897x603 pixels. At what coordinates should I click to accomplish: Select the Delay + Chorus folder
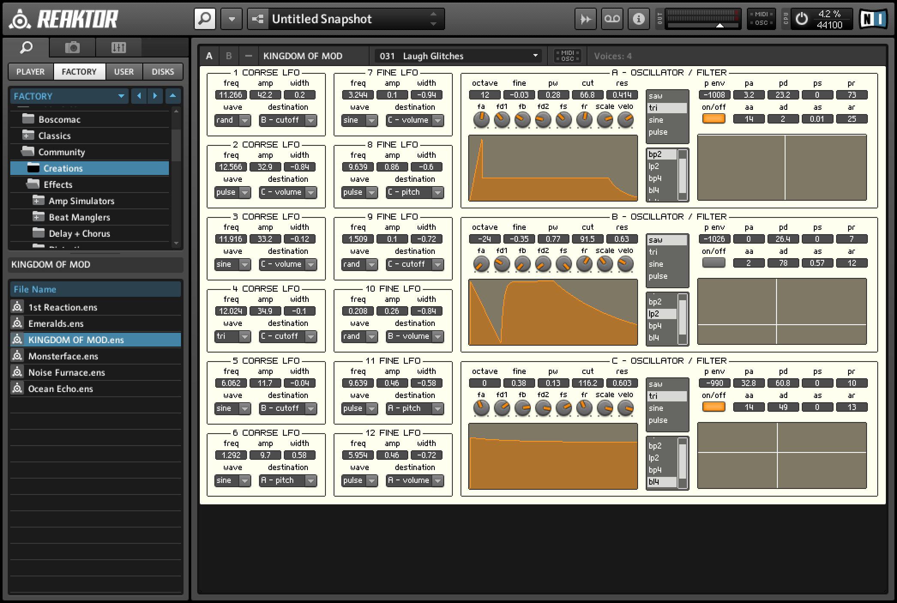click(89, 233)
